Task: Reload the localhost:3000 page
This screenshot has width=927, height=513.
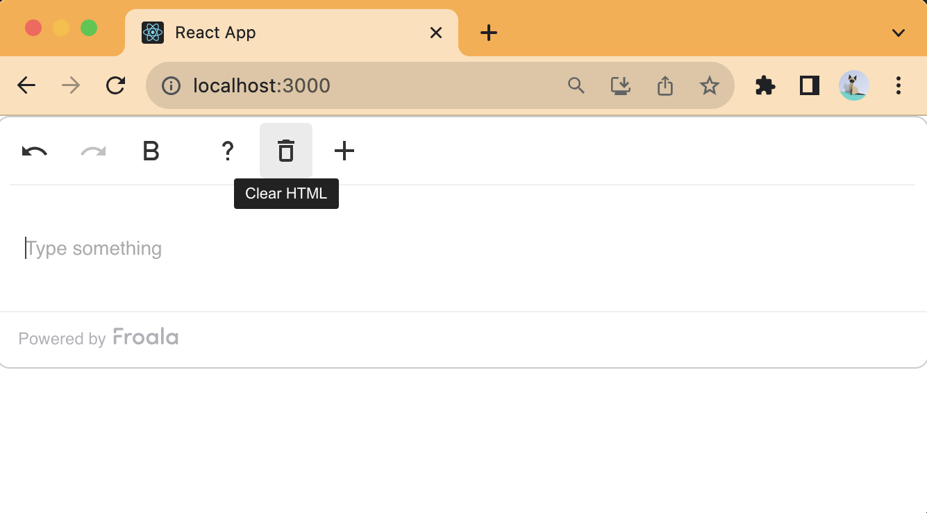Action: point(115,85)
